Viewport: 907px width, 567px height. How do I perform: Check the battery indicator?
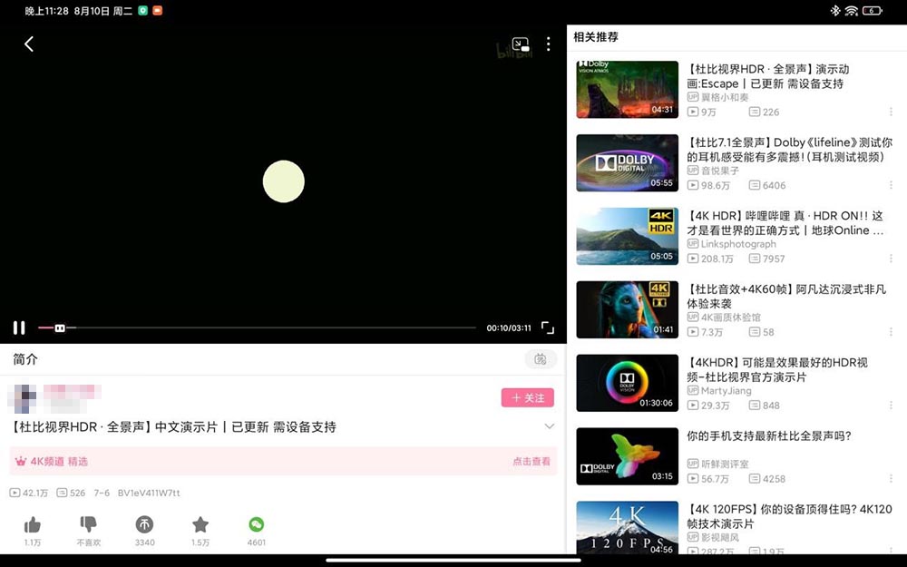[x=872, y=10]
